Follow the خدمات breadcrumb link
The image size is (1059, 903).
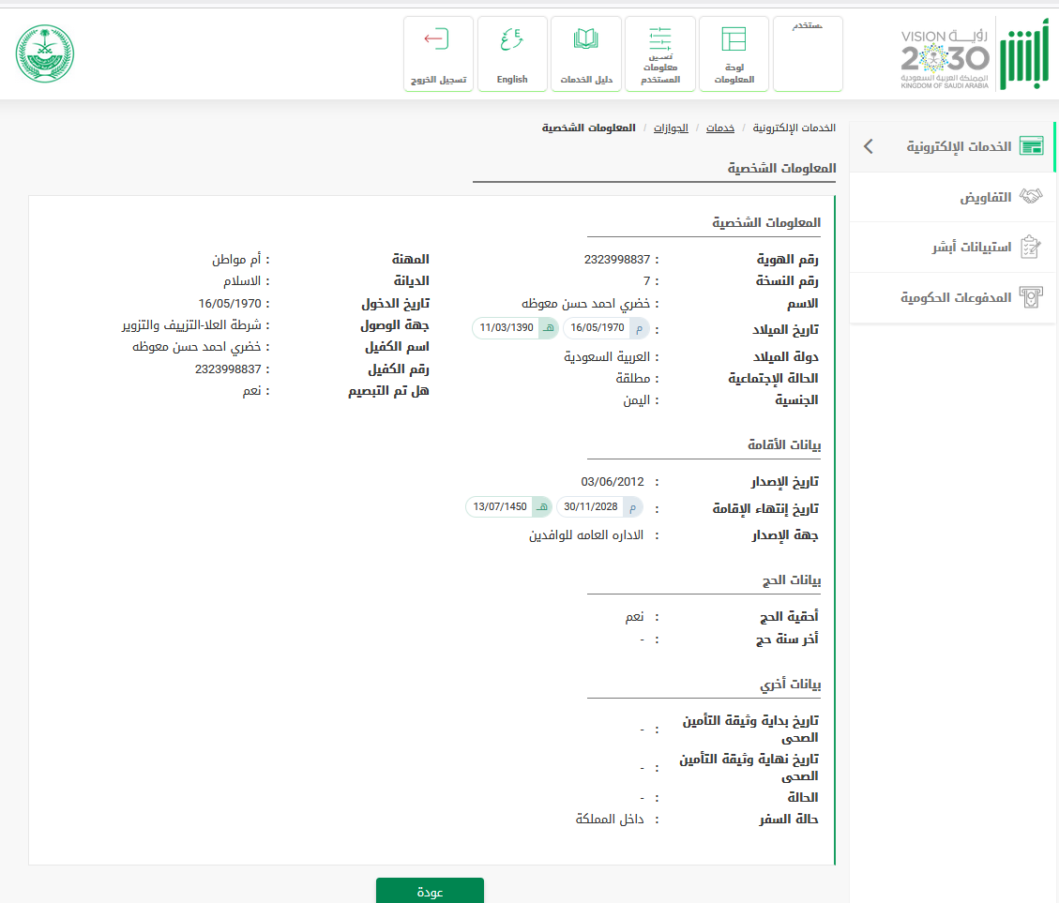click(720, 128)
